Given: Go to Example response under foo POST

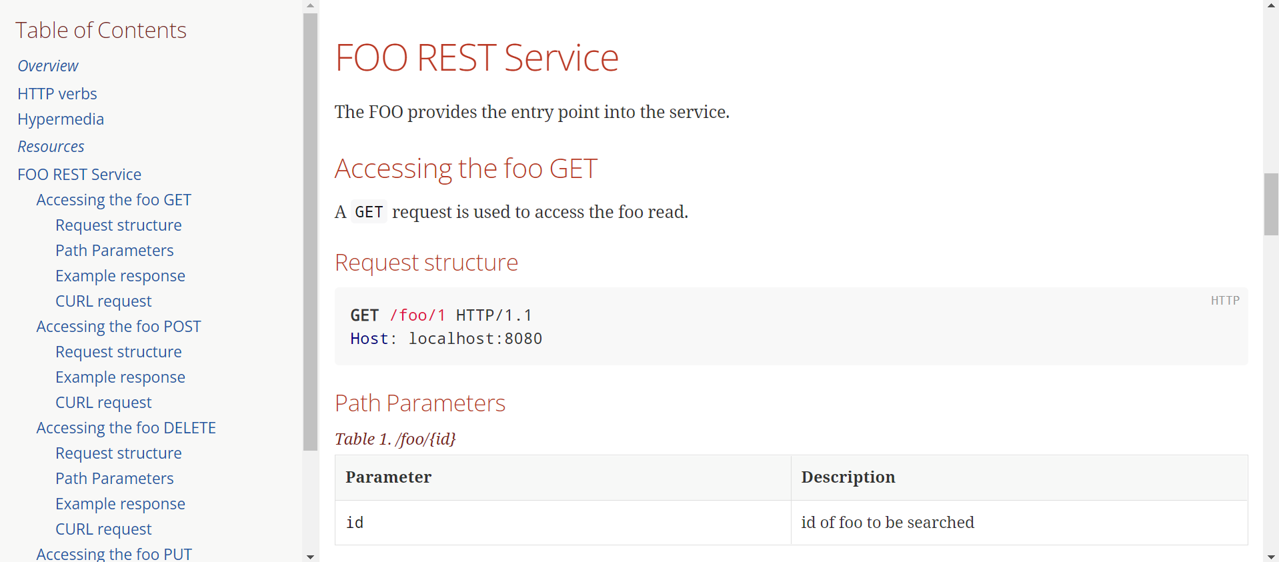Looking at the screenshot, I should pyautogui.click(x=121, y=377).
